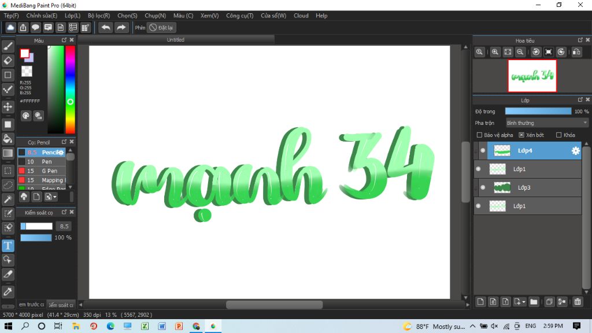
Task: Open the Lớp(L) menu
Action: click(x=72, y=16)
